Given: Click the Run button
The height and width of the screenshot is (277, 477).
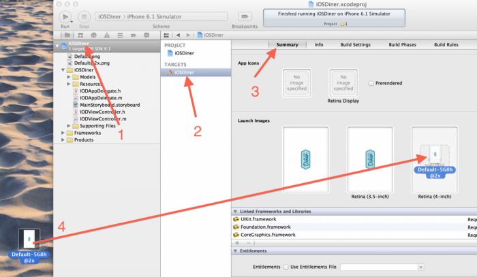Looking at the screenshot, I should click(x=65, y=17).
